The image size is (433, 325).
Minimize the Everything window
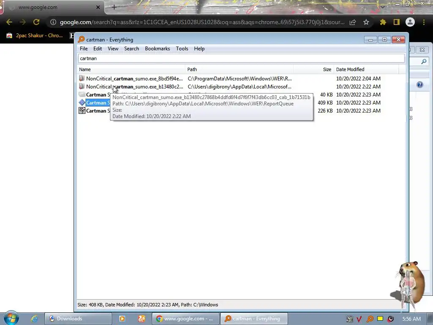click(370, 40)
